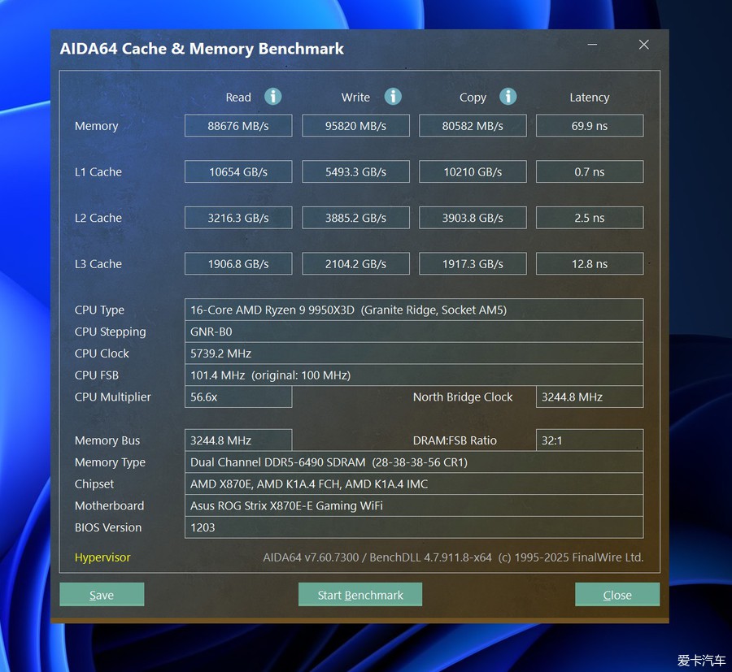The height and width of the screenshot is (672, 732).
Task: Click the Motherboard field Asus ROG Strix
Action: [414, 505]
